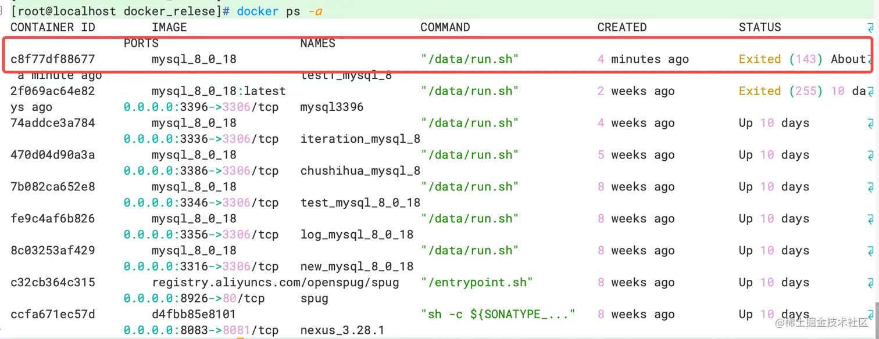Click container name log_mysql_8_0_18

[357, 235]
